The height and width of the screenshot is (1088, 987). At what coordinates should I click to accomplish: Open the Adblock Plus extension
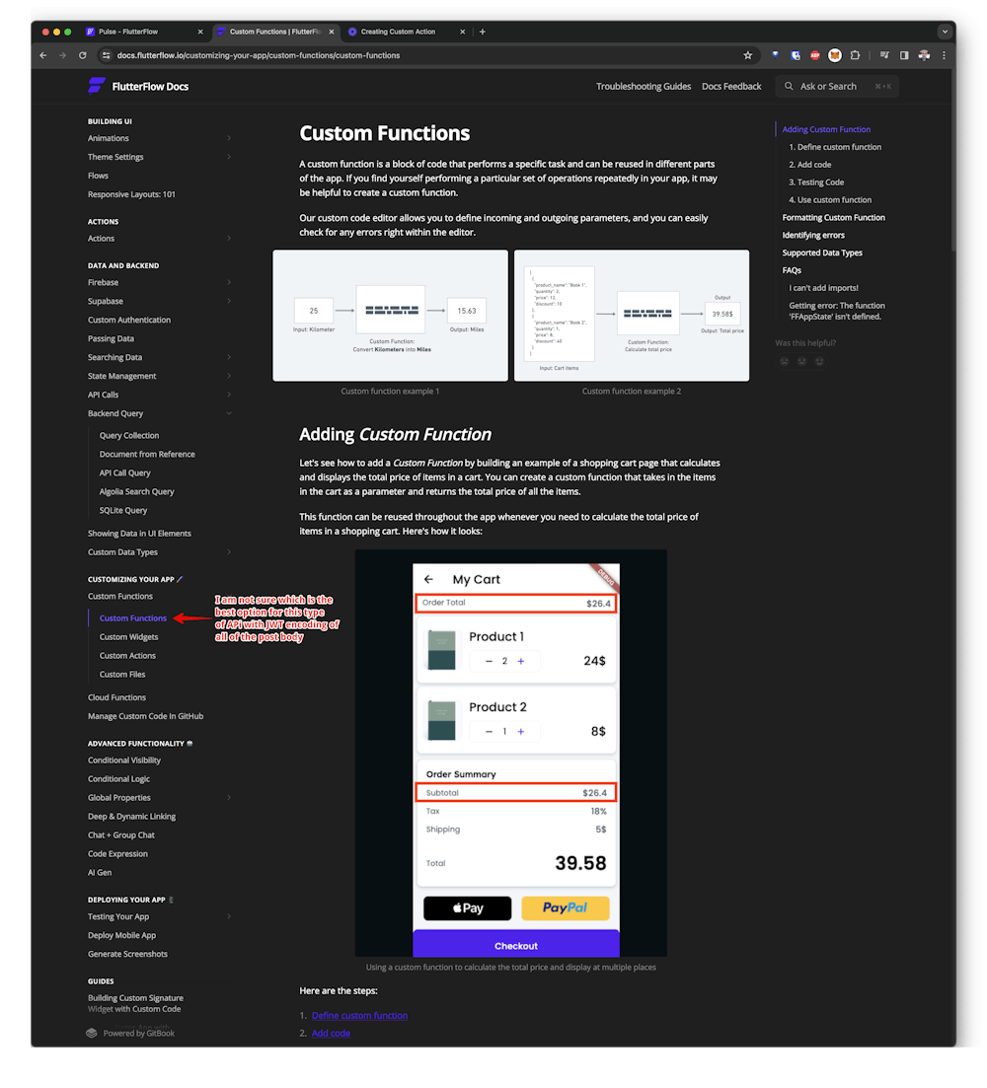click(x=815, y=55)
